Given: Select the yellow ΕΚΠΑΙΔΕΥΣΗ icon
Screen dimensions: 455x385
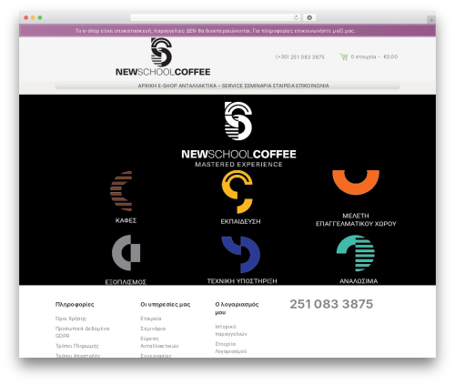Looking at the screenshot, I should pyautogui.click(x=238, y=192).
